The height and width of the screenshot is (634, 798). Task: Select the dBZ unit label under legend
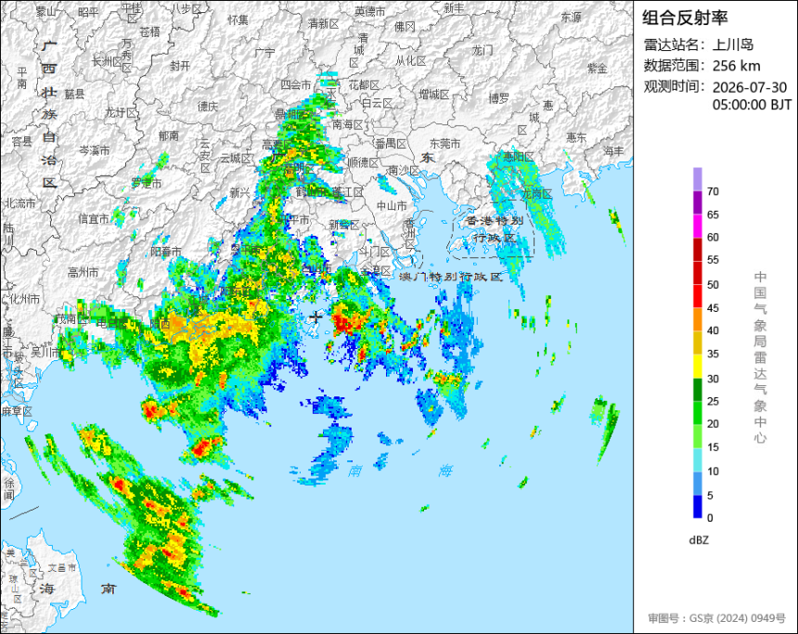click(x=699, y=540)
